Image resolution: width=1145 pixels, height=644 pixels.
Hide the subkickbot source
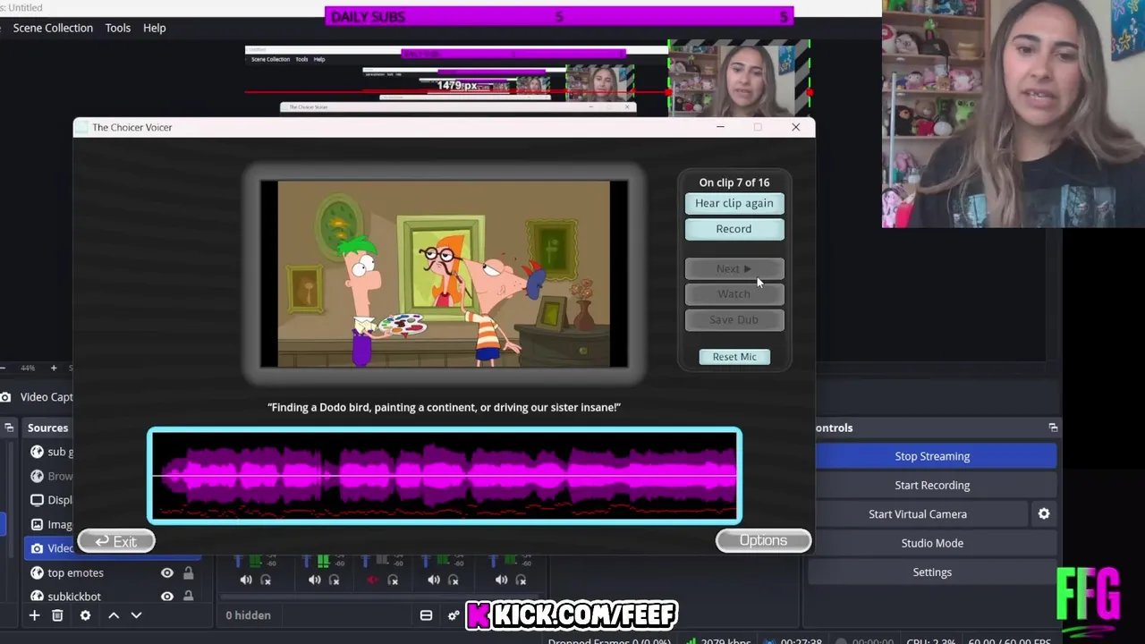[x=166, y=597]
